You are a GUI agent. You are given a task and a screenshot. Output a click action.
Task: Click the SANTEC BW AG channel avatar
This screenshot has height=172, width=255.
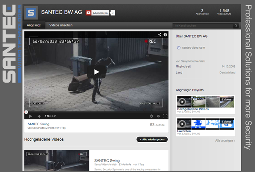click(x=31, y=13)
